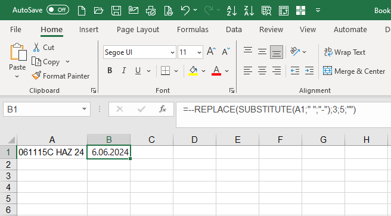Click the four-squares grid icon in Quick Access
This screenshot has height=216, width=391.
click(x=301, y=11)
